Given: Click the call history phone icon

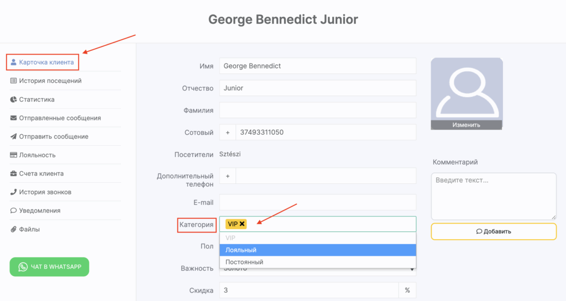Looking at the screenshot, I should tap(14, 192).
